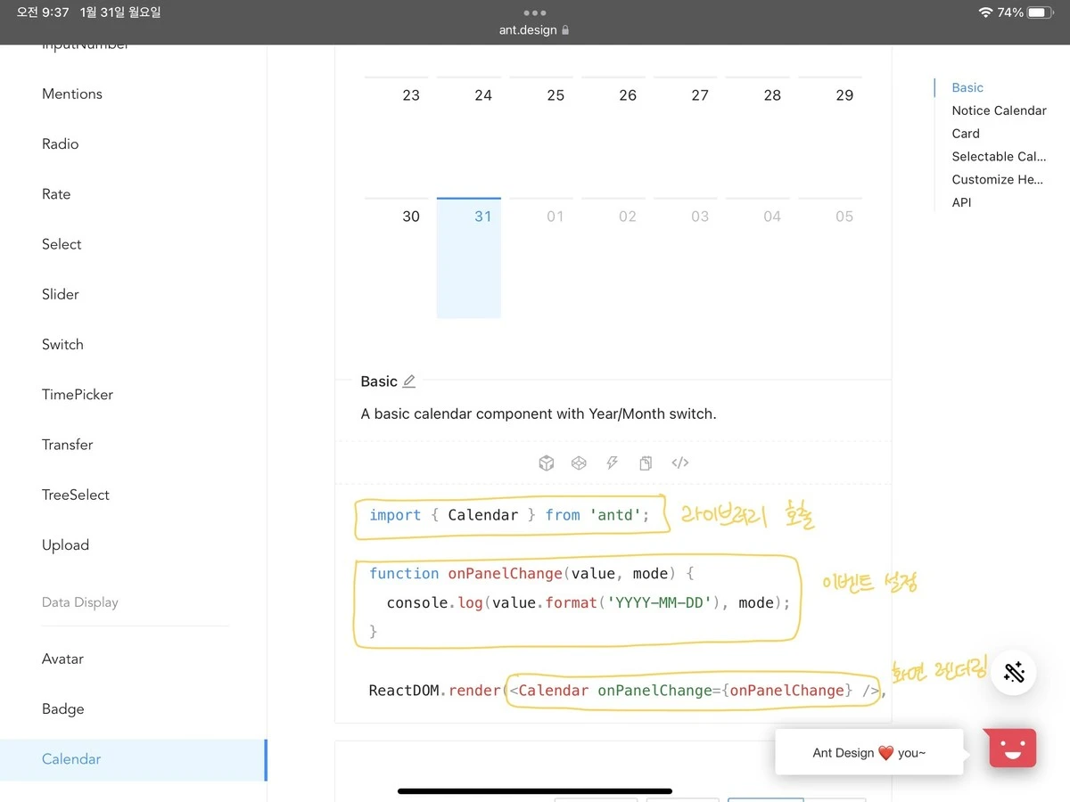Select the Calendar item in the sidebar
Viewport: 1070px width, 802px height.
click(x=133, y=759)
